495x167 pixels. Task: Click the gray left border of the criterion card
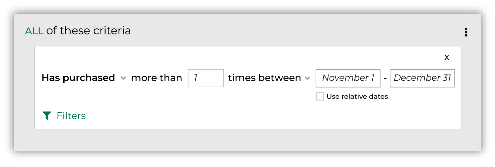click(35, 88)
